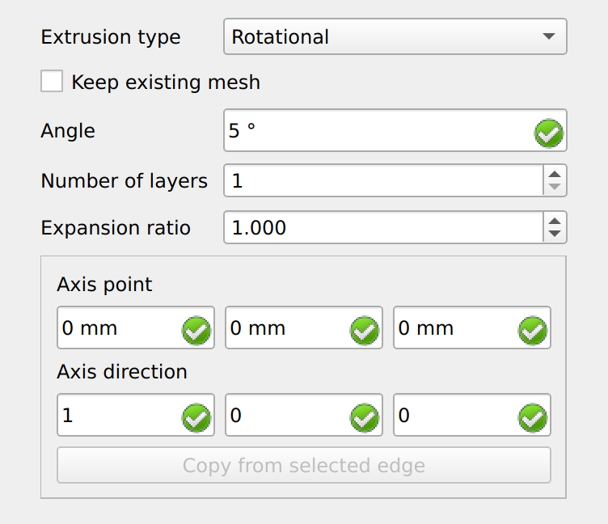
Task: Enable the Keep existing mesh checkbox
Action: [52, 81]
